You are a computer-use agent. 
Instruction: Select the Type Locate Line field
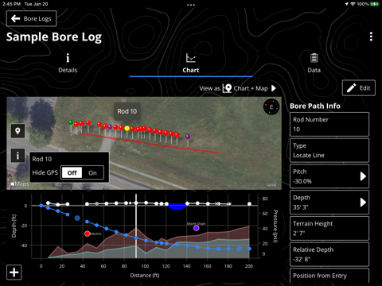pos(329,150)
